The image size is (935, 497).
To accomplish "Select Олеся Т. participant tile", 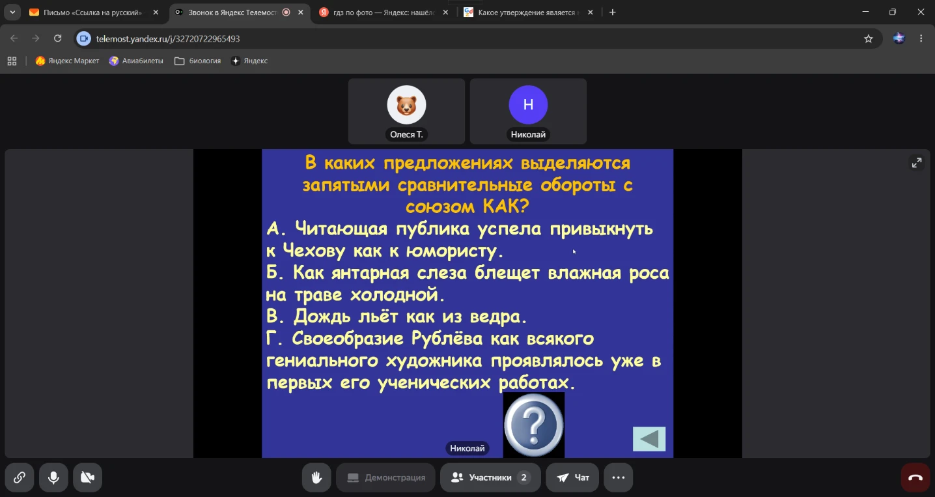I will [x=406, y=111].
